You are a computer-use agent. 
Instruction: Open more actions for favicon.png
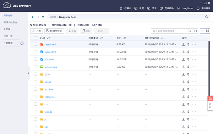tap(194, 67)
